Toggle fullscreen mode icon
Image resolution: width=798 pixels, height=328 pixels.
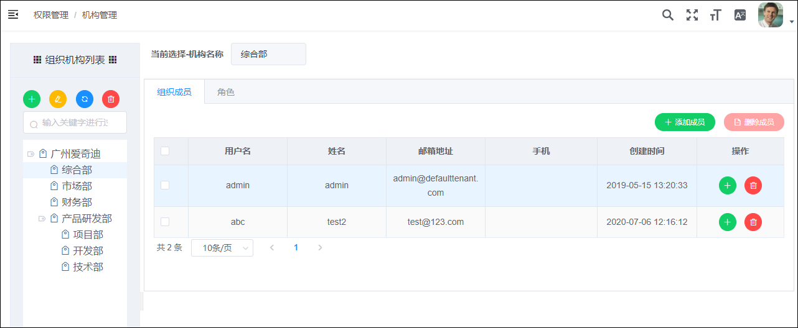click(692, 15)
